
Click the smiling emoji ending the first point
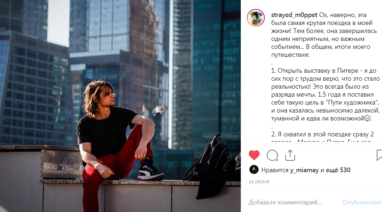[367, 118]
